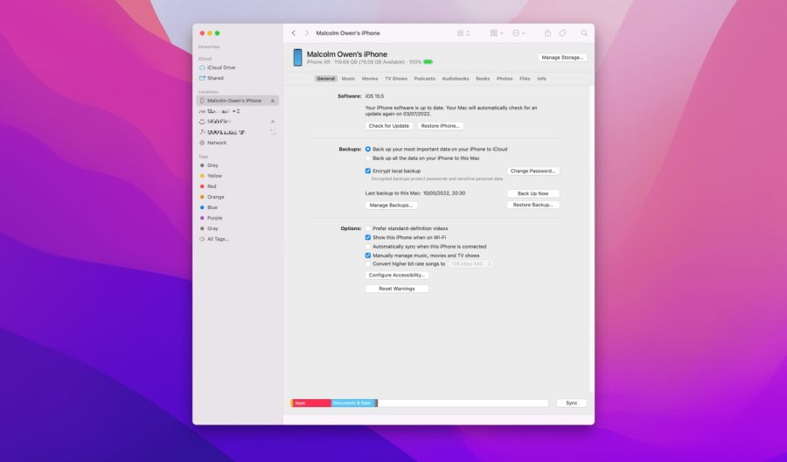Viewport: 787px width, 462px height.
Task: Click the Apps segment of storage bar
Action: coord(311,403)
